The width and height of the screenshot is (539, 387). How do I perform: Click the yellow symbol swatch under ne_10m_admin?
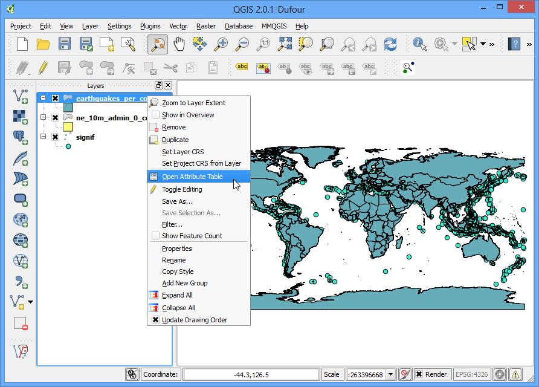point(68,127)
